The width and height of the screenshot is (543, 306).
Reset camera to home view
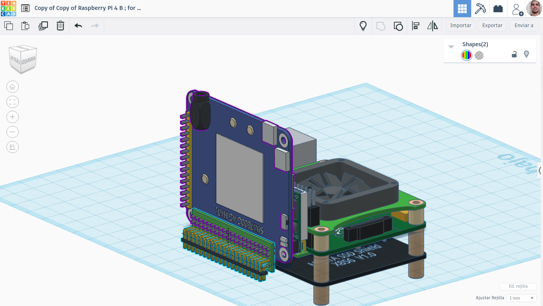[12, 87]
